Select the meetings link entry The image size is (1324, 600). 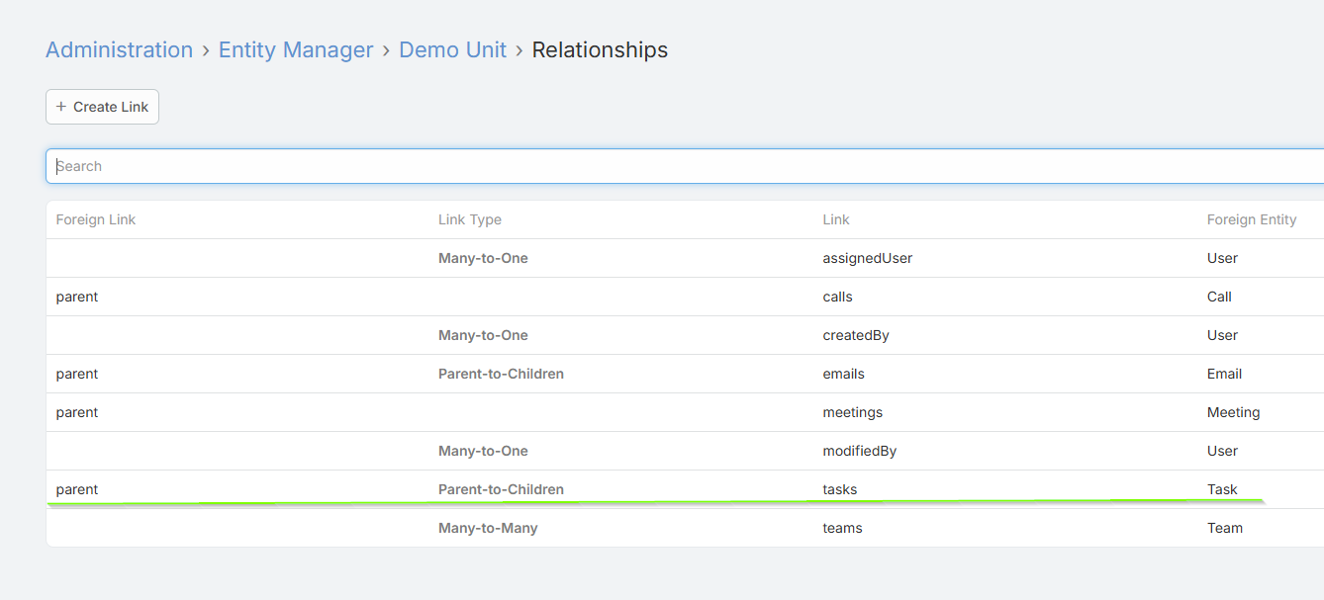tap(852, 412)
